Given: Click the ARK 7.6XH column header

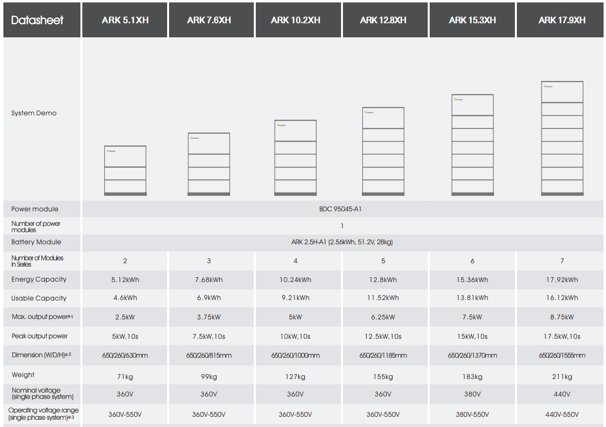Looking at the screenshot, I should 211,20.
